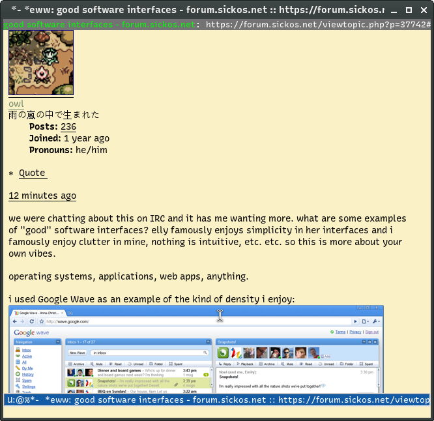
Task: Click the *eww buffer name in mode line
Action: pos(237,399)
